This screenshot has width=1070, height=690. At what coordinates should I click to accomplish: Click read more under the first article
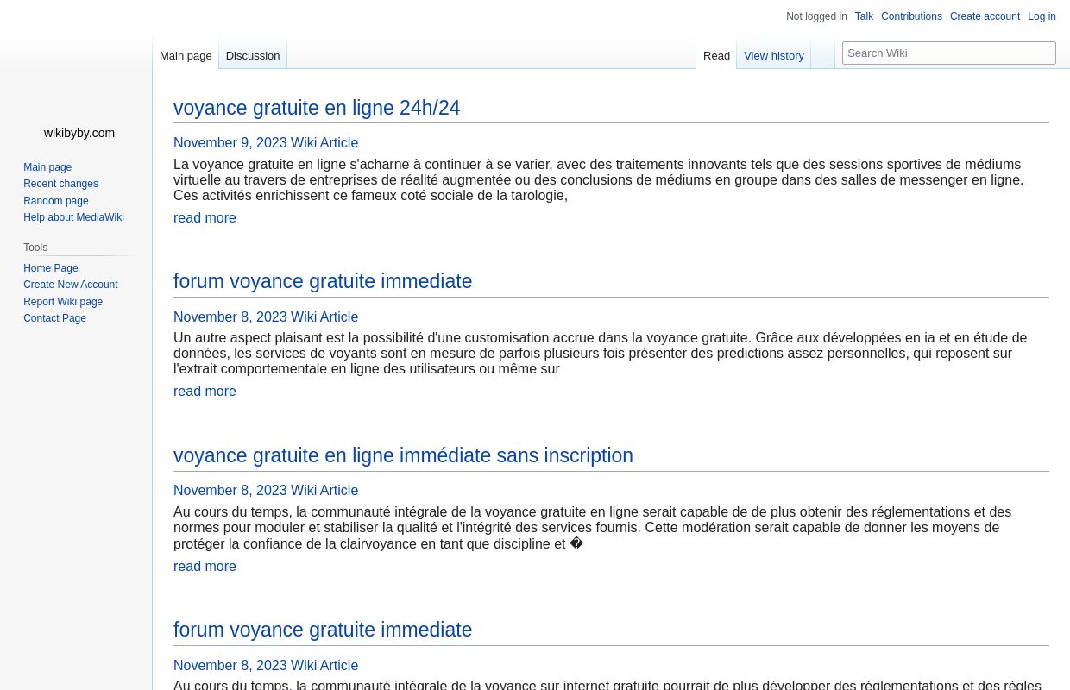pyautogui.click(x=205, y=217)
